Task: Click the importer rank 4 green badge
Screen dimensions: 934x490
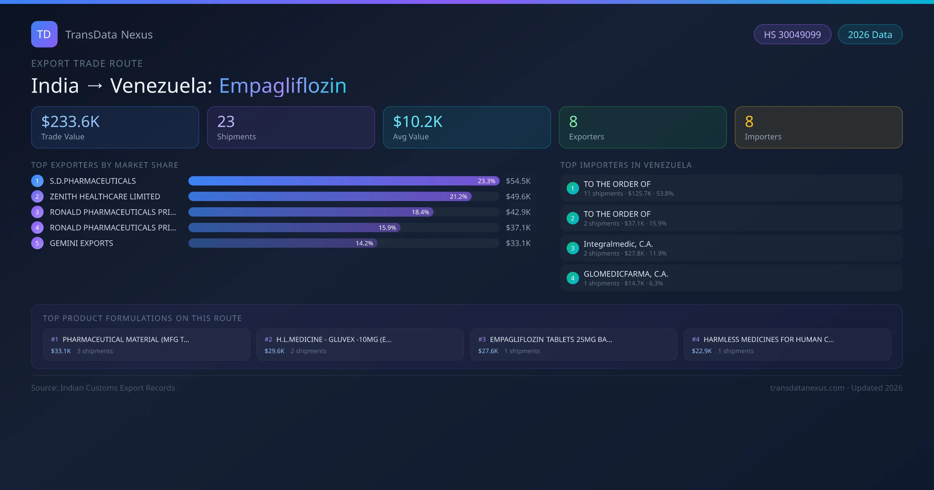Action: 572,278
